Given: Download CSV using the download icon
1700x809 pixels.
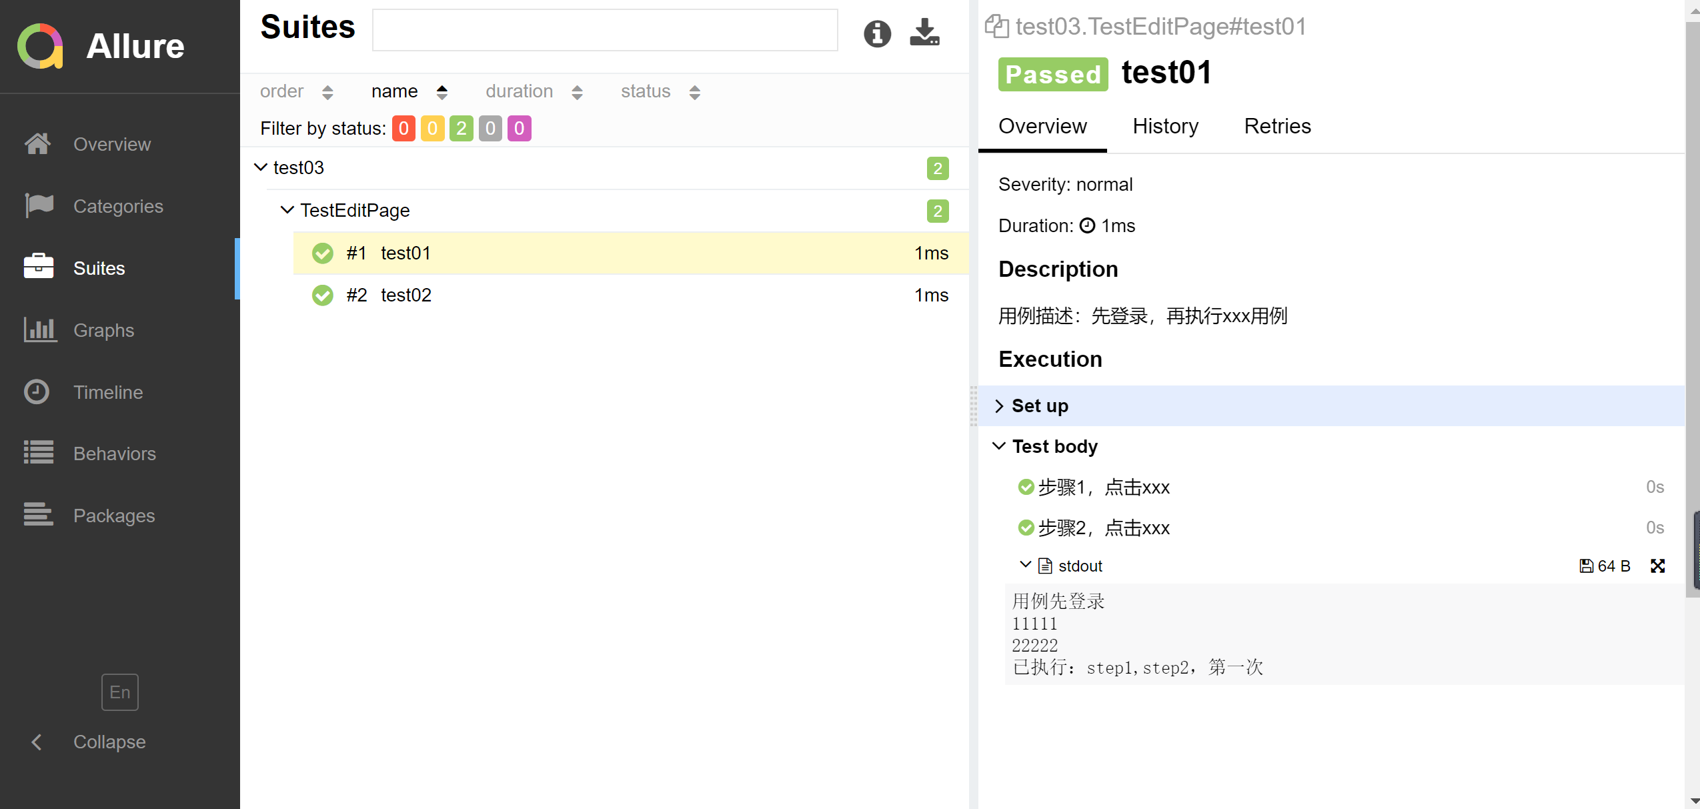Looking at the screenshot, I should 924,33.
